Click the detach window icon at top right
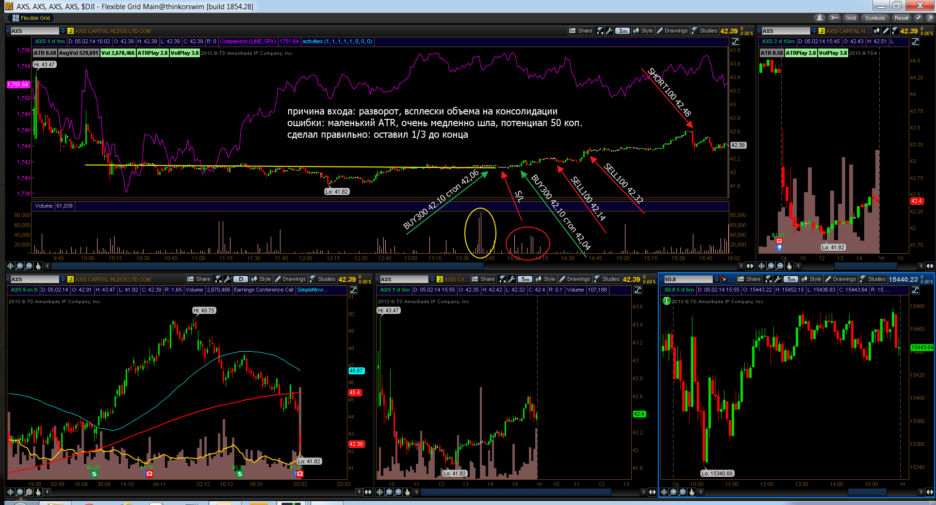Image resolution: width=936 pixels, height=505 pixels. coord(931,18)
